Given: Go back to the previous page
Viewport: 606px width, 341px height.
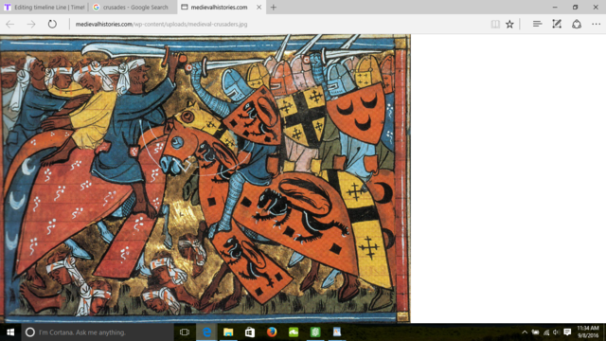Looking at the screenshot, I should coord(10,24).
